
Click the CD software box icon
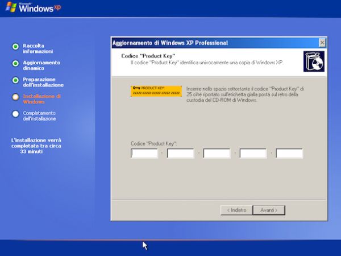tap(314, 60)
